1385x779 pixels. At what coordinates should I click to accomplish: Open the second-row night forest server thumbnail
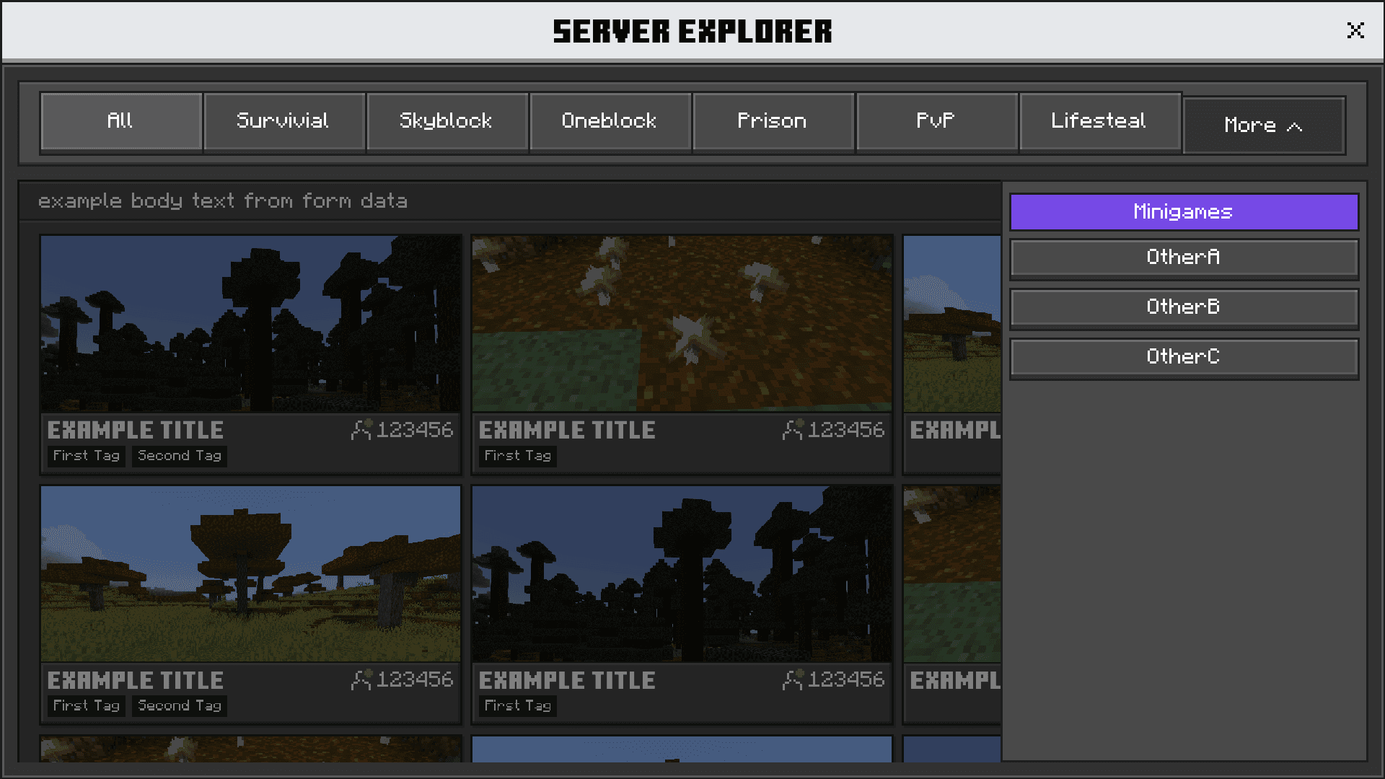point(682,574)
